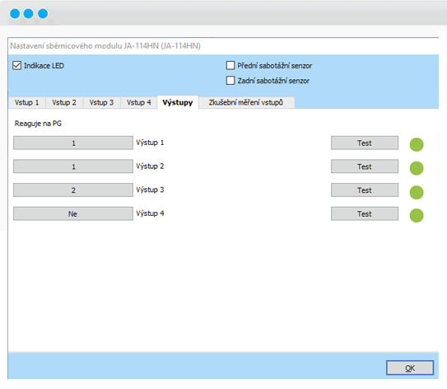Test Výstup 2 with Test button
Viewport: 447px width, 389px height.
tap(365, 166)
